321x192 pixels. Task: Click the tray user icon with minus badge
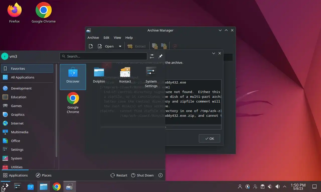[255, 186]
